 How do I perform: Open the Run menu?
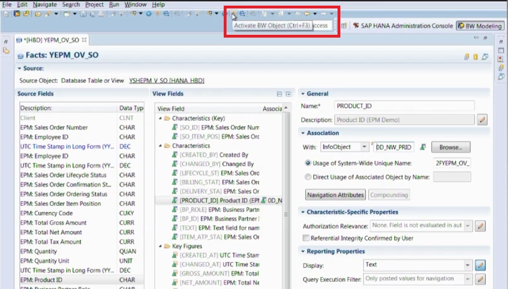[114, 4]
